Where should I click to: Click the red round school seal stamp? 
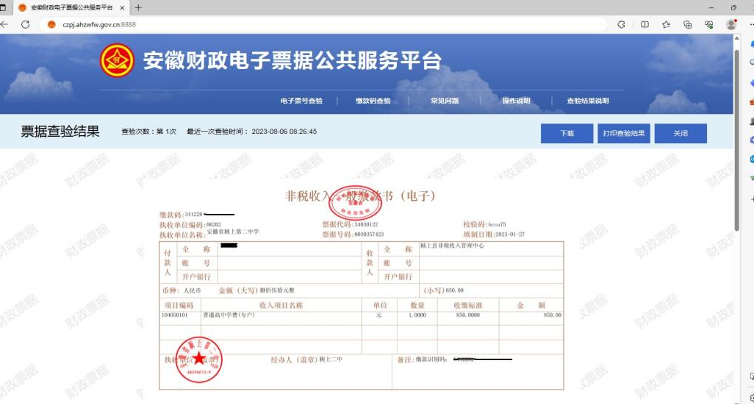point(198,359)
